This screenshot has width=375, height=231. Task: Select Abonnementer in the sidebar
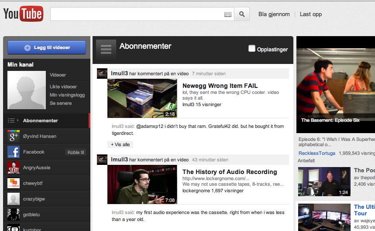[47, 121]
